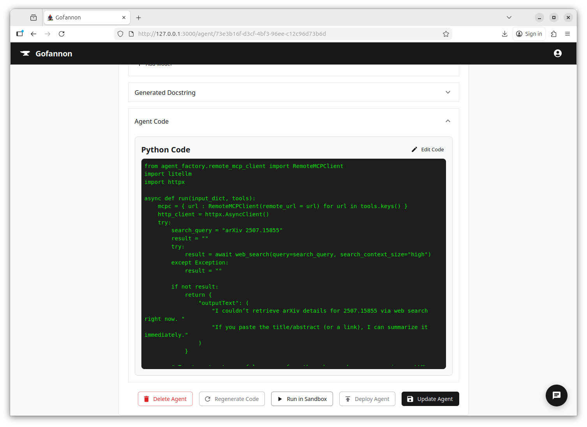Screen dimensions: 587x427
Task: Click the tracking protection shield icon
Action: tap(120, 34)
